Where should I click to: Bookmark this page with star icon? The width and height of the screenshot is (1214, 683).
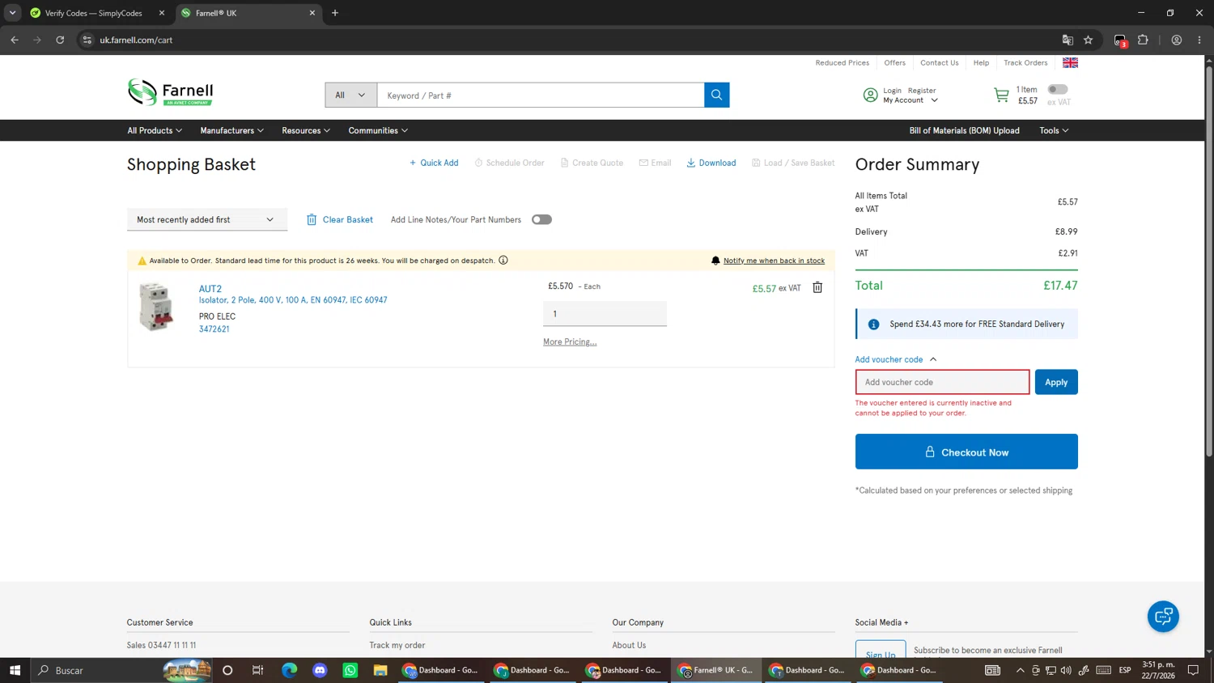coord(1089,40)
